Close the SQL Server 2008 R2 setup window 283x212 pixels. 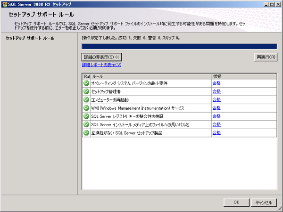pos(278,4)
